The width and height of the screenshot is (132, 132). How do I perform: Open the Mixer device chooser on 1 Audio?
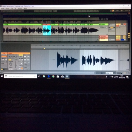[103, 26]
